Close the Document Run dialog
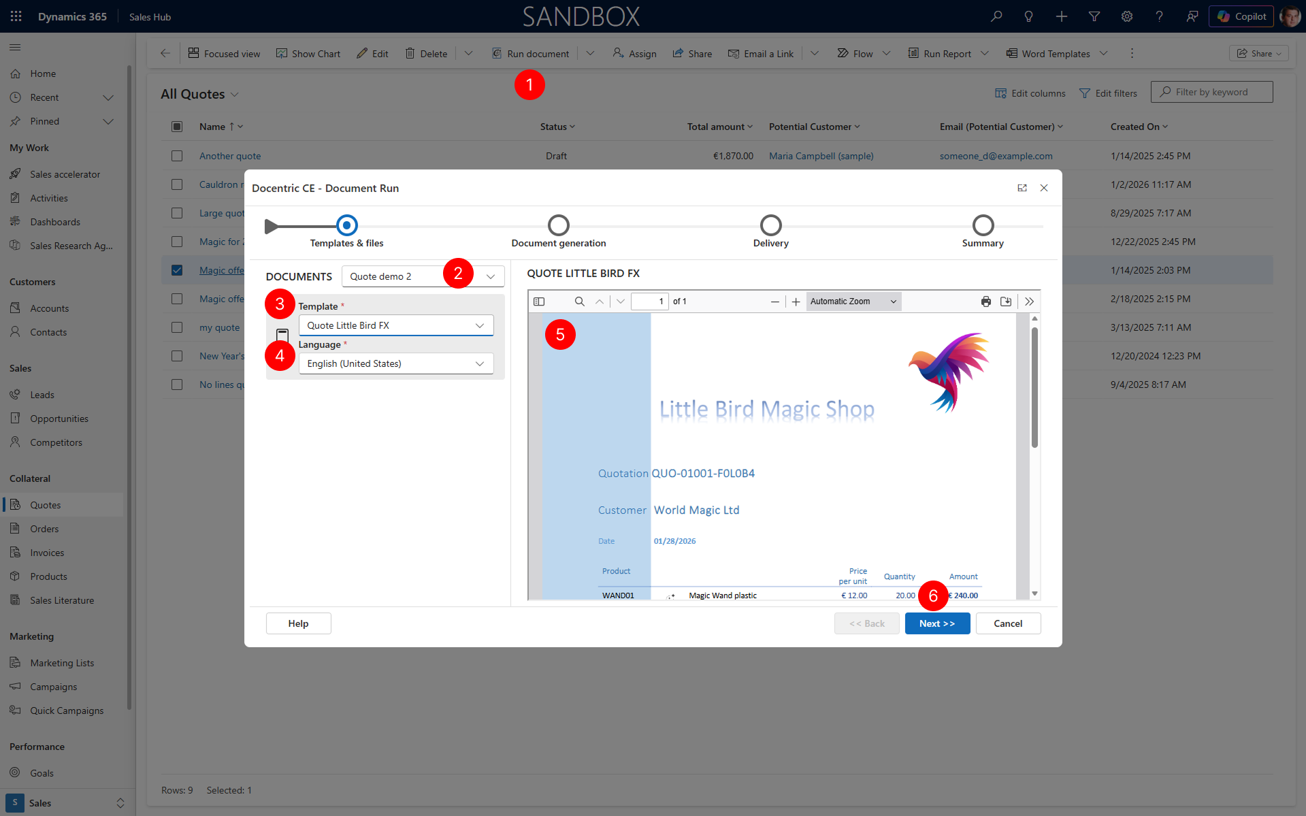The image size is (1306, 816). tap(1044, 188)
